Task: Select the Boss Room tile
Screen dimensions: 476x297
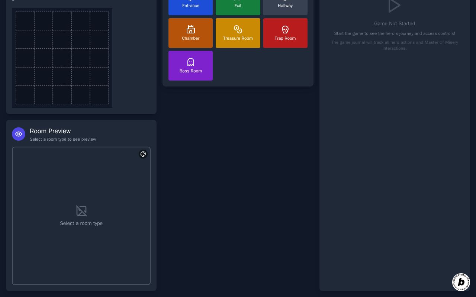Action: click(190, 66)
